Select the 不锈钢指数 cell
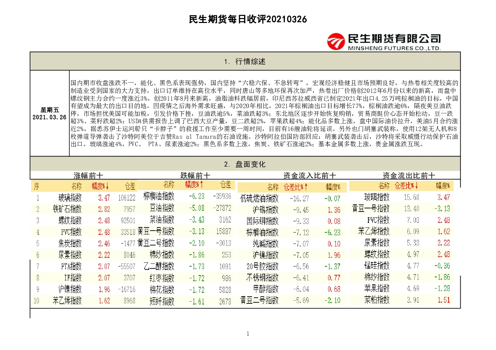Viewport: 496px width, 350px height. coord(262,278)
